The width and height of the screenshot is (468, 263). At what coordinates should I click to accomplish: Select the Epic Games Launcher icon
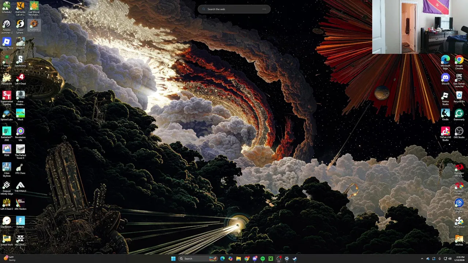(459, 81)
